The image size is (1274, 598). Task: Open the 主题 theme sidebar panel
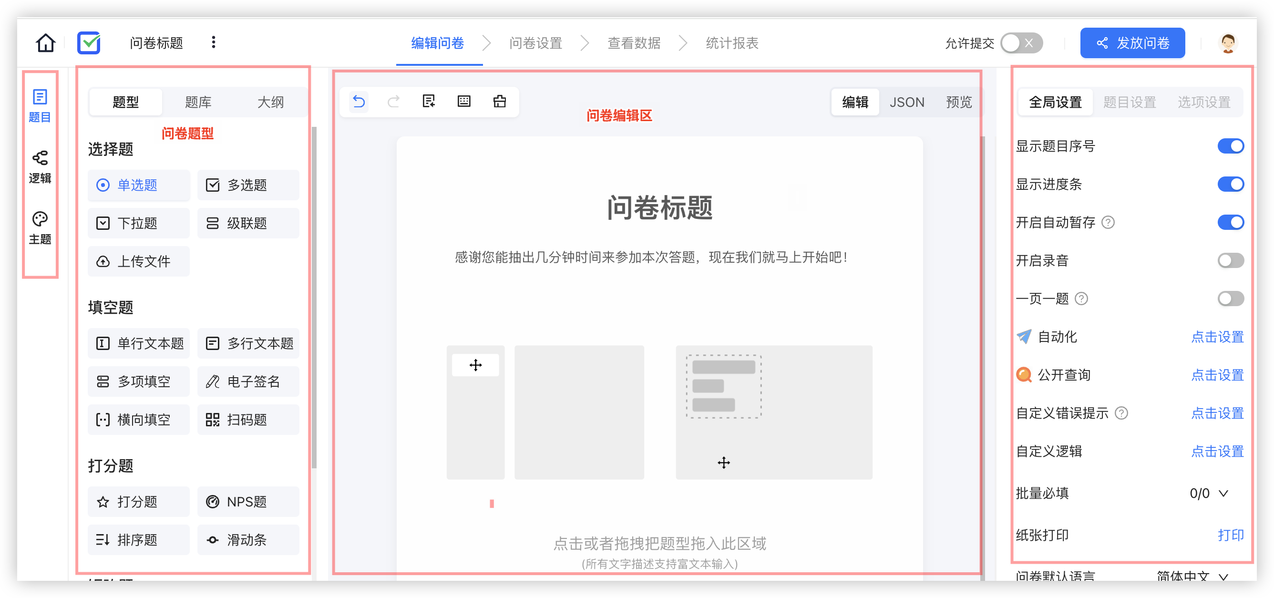tap(40, 228)
